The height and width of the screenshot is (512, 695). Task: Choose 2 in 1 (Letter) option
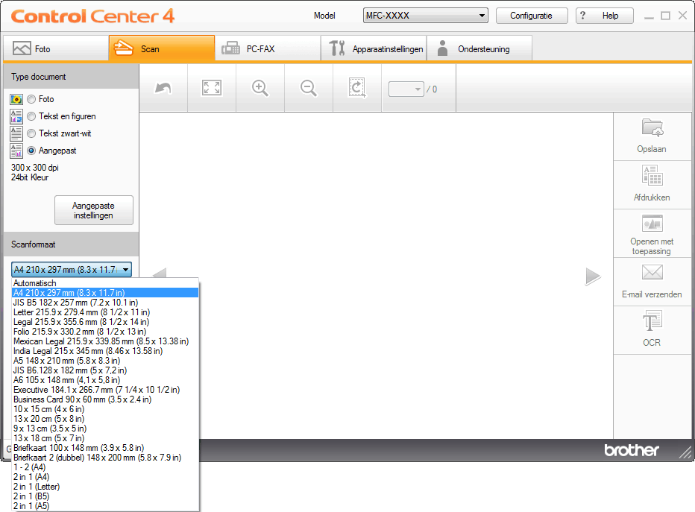pos(105,487)
